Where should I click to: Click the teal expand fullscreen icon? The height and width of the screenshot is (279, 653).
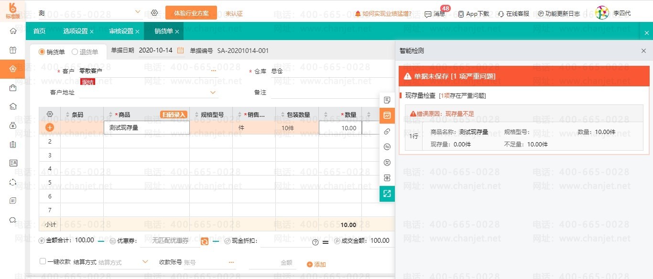(x=387, y=194)
